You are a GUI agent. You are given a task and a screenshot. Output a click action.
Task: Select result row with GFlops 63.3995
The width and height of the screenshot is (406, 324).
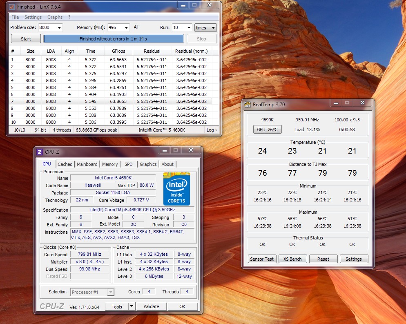pos(110,122)
